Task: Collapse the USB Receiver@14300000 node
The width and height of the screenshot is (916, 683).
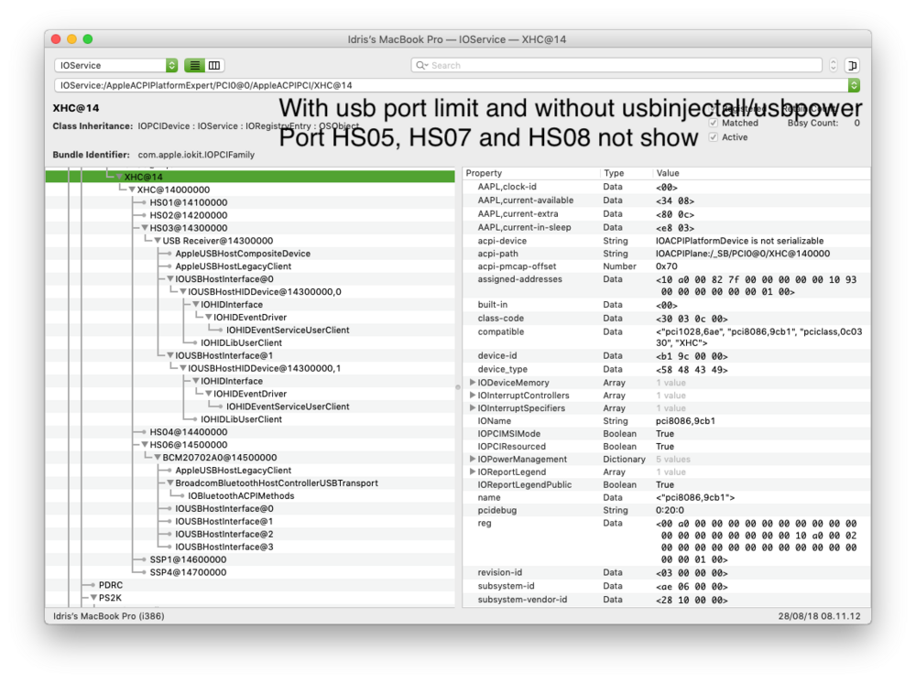Action: point(158,241)
